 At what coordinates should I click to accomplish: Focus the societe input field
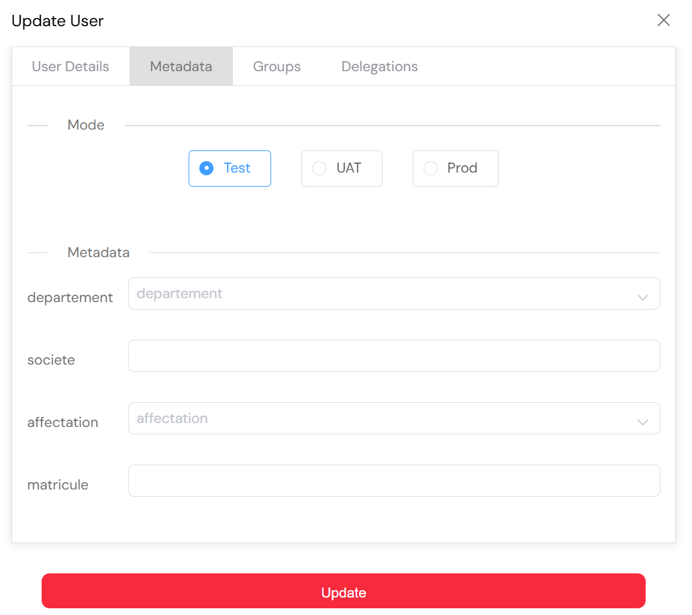pyautogui.click(x=394, y=356)
